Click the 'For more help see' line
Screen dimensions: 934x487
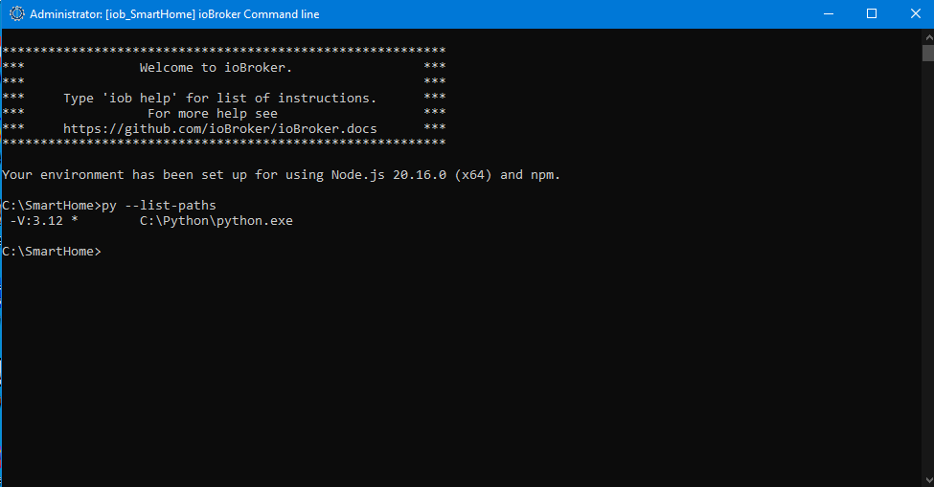click(213, 114)
